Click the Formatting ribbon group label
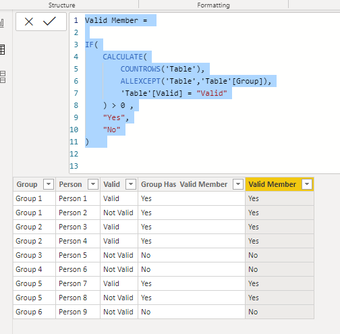This screenshot has width=340, height=334. (x=213, y=5)
